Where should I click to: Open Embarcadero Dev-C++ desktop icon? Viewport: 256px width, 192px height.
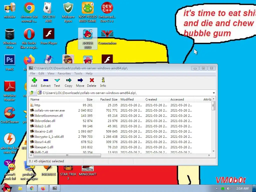[x=107, y=12]
